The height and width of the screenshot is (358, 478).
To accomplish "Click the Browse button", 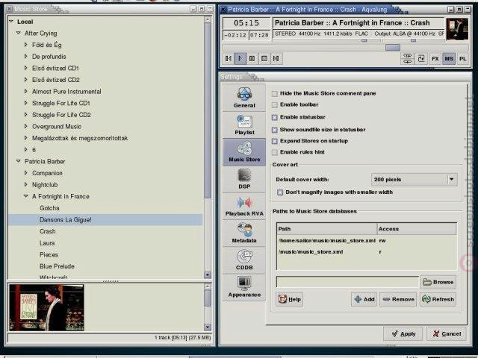I will tap(438, 282).
